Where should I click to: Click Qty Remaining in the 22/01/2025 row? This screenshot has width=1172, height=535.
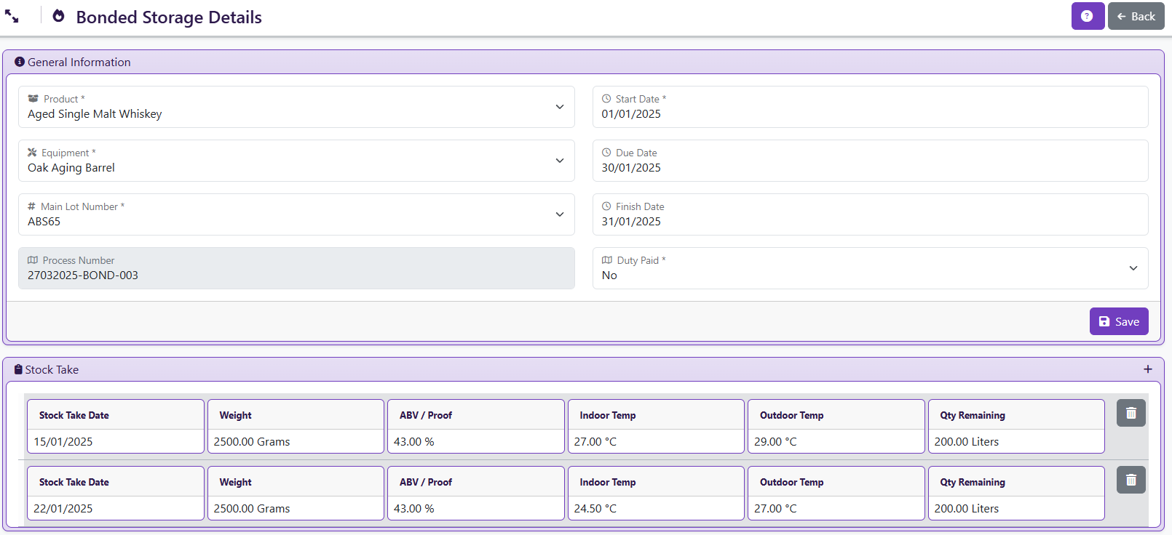coord(1015,509)
